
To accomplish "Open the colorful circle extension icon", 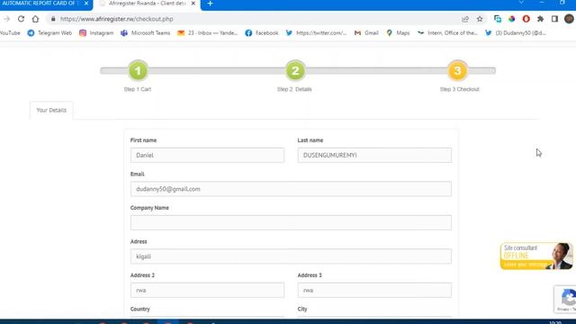I will pyautogui.click(x=512, y=19).
